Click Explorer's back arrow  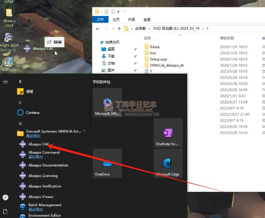pyautogui.click(x=98, y=29)
